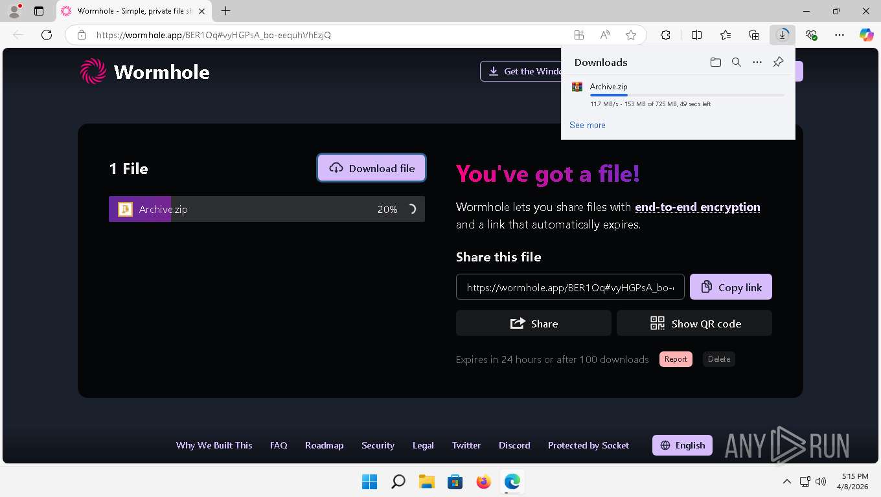
Task: Open Edge Settings and more menu
Action: [x=840, y=35]
